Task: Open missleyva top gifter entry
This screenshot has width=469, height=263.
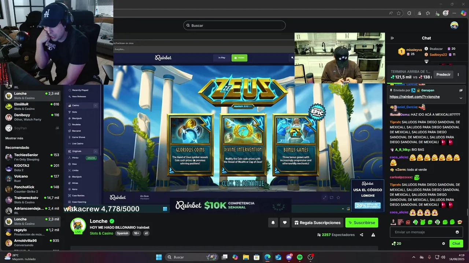Action: tap(410, 52)
